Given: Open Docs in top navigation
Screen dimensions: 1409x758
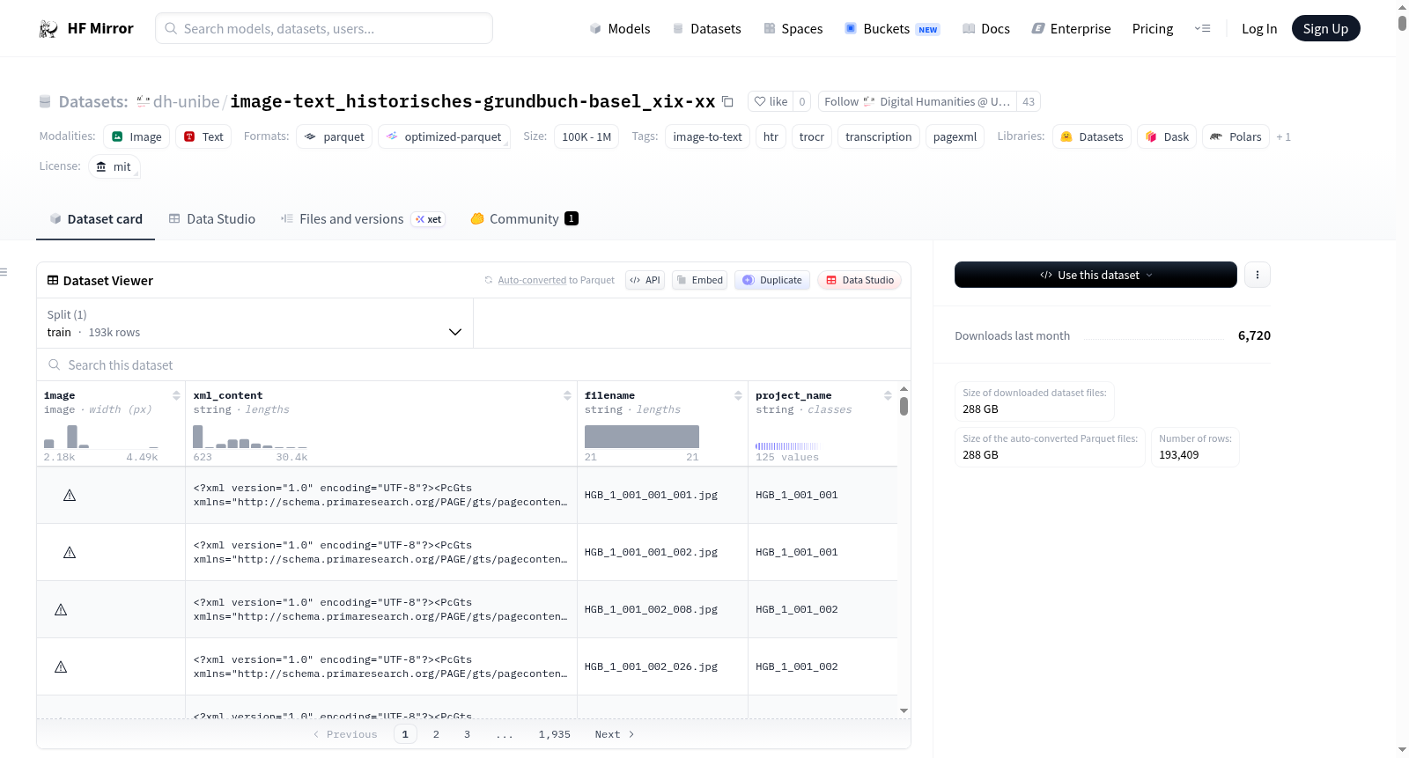Looking at the screenshot, I should point(986,29).
